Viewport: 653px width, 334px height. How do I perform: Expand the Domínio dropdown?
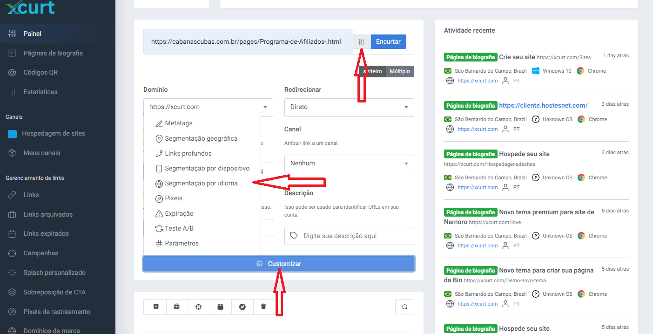pyautogui.click(x=208, y=107)
